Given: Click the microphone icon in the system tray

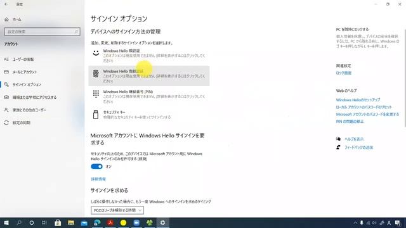Looking at the screenshot, I should click(x=362, y=223).
